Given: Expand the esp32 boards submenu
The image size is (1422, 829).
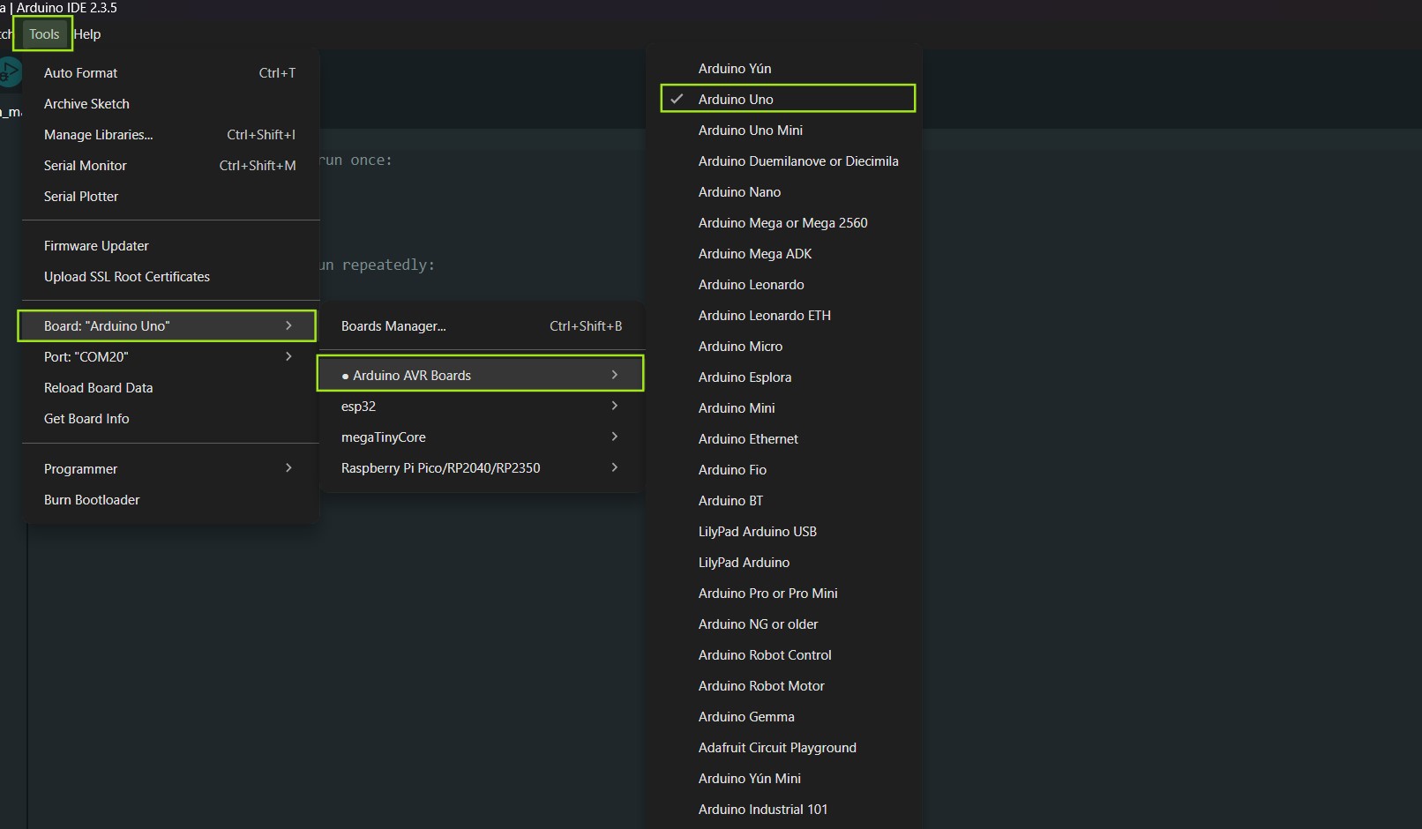Looking at the screenshot, I should 482,407.
